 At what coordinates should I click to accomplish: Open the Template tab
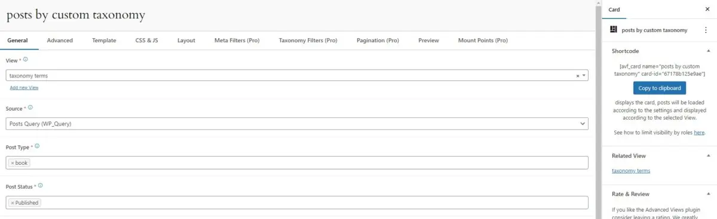click(x=104, y=40)
